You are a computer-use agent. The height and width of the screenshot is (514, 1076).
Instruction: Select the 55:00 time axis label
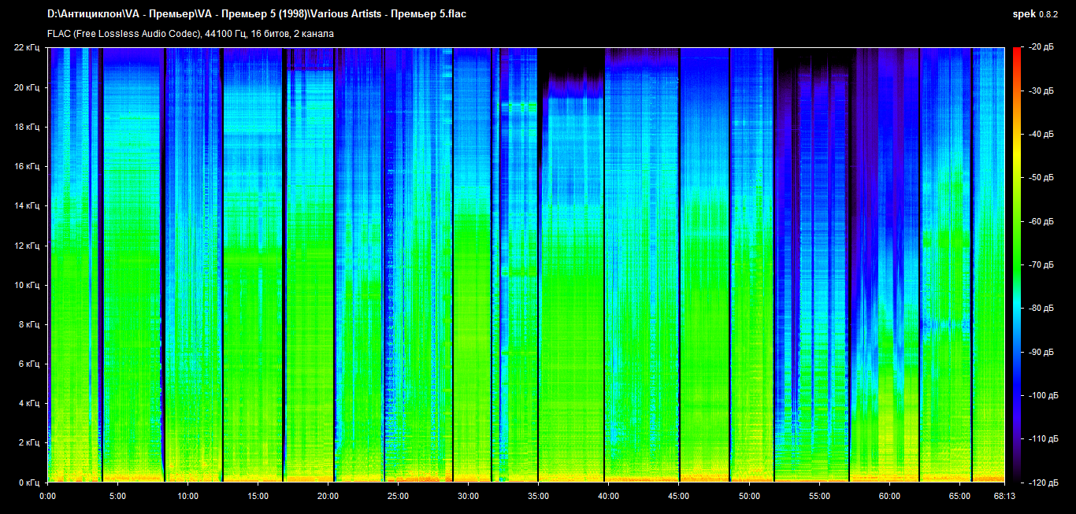click(819, 497)
